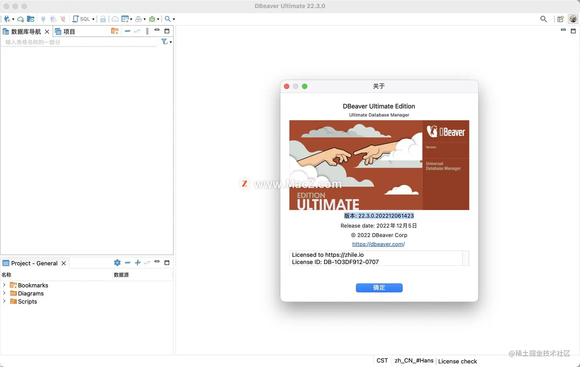Select the Project - General tab

point(30,263)
